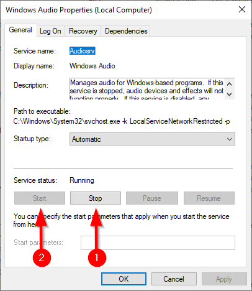
Task: Click the Display name value Windows Audio
Action: click(x=92, y=66)
